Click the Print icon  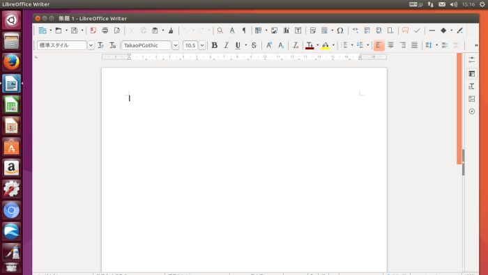click(105, 31)
